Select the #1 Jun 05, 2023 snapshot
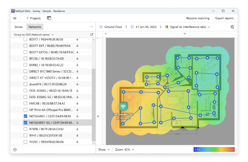Image resolution: width=248 pixels, height=162 pixels. [146, 27]
